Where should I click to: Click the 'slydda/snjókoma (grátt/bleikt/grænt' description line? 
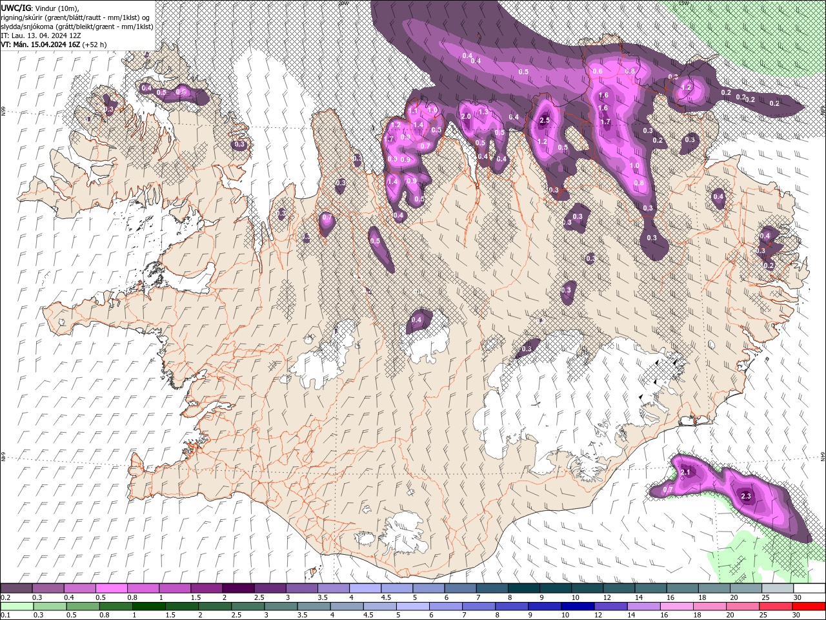click(x=77, y=26)
